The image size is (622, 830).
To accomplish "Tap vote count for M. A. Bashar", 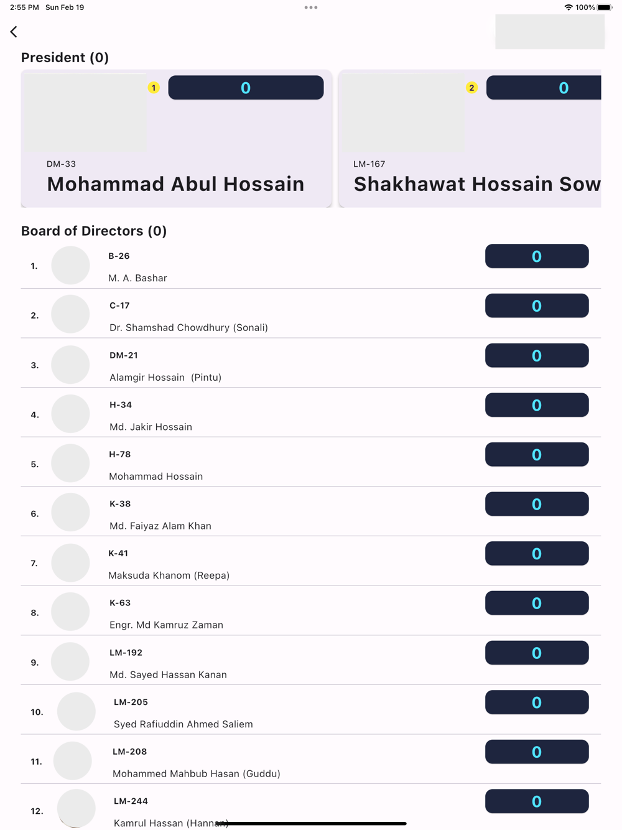I will click(x=537, y=256).
